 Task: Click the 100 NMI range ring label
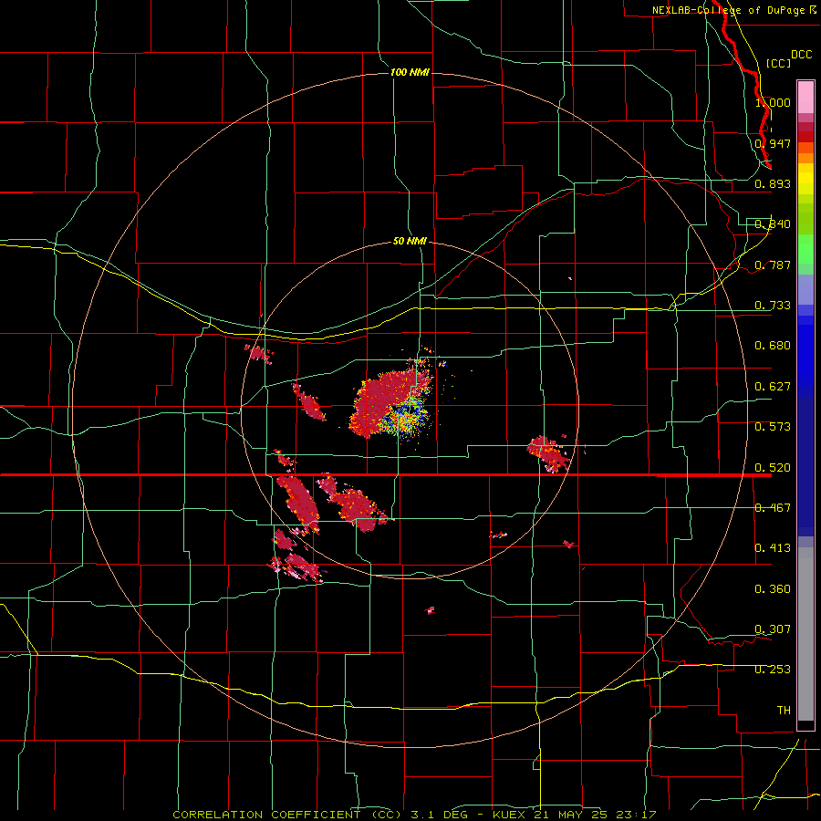[410, 72]
